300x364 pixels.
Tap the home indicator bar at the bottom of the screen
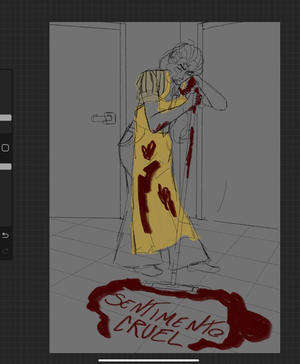coord(149,360)
